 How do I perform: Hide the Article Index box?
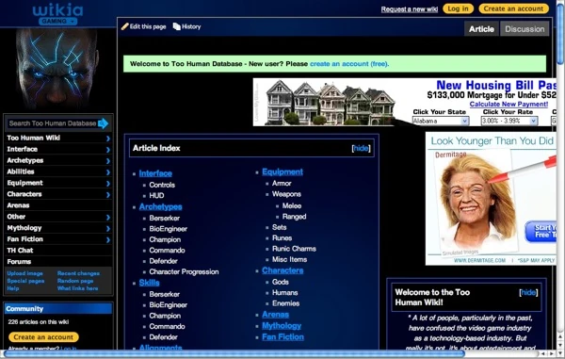tap(361, 148)
